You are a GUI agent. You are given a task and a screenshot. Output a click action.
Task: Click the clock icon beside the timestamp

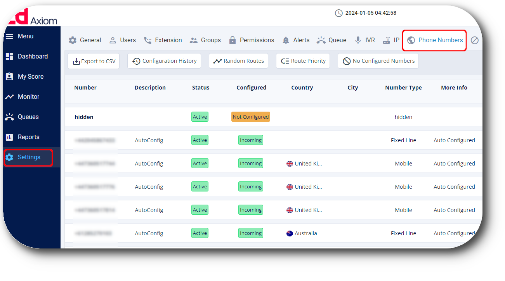point(339,13)
